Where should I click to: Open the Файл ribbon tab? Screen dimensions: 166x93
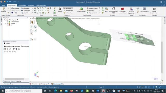3,5
